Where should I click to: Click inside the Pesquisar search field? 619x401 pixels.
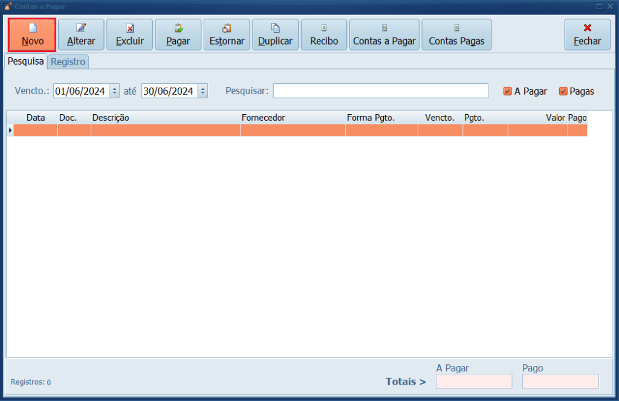(x=381, y=91)
